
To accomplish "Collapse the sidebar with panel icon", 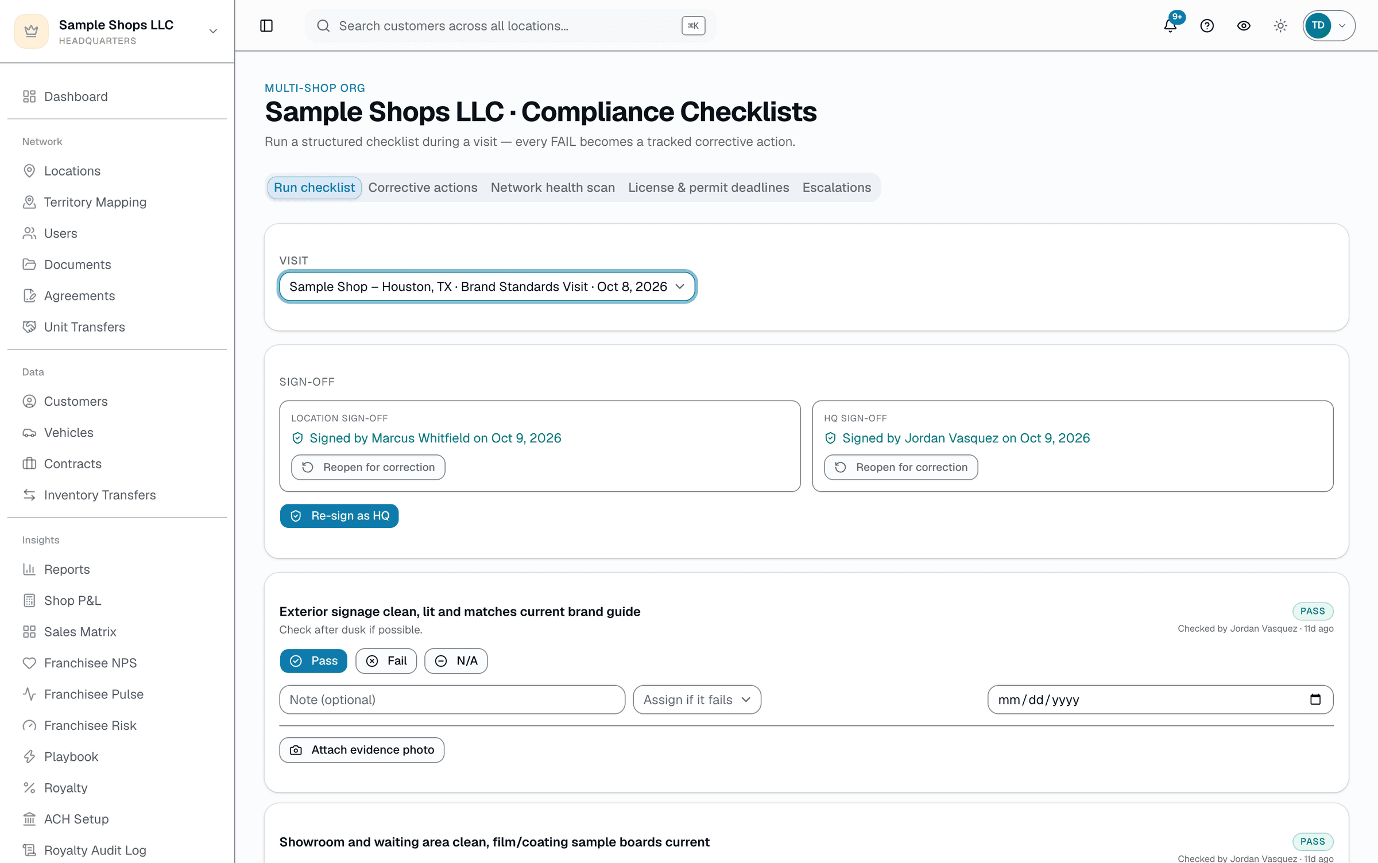I will coord(266,26).
